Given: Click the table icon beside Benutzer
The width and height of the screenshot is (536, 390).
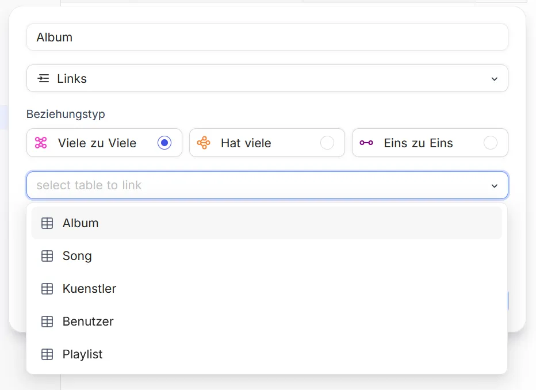Looking at the screenshot, I should click(x=47, y=322).
